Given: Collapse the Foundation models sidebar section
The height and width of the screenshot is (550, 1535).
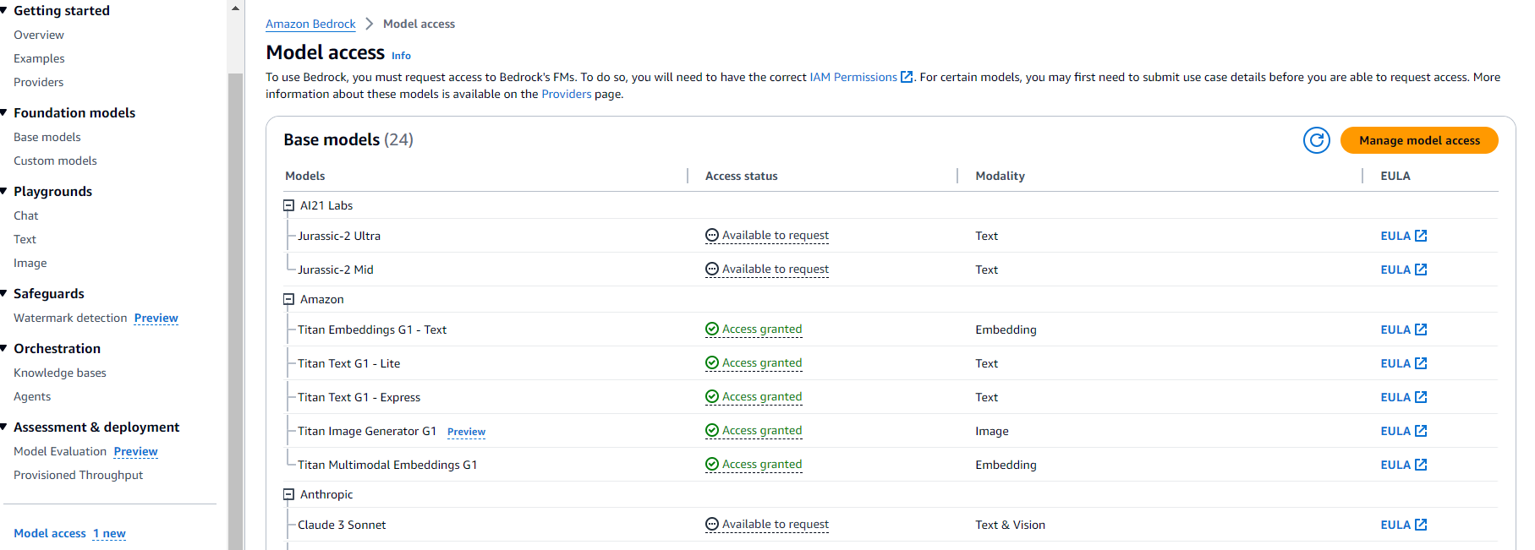Looking at the screenshot, I should tap(4, 112).
